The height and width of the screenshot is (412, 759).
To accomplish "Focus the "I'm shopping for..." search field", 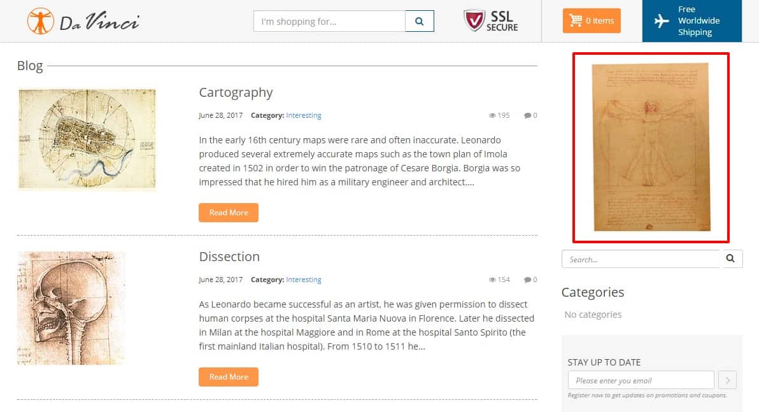I will pyautogui.click(x=329, y=21).
